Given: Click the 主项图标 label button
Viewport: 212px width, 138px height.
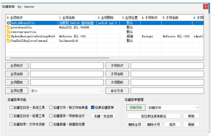Looking at the screenshot, I should [x=17, y=82].
